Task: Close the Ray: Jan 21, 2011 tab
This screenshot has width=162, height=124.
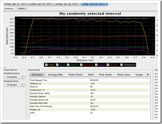Action: (x=28, y=4)
